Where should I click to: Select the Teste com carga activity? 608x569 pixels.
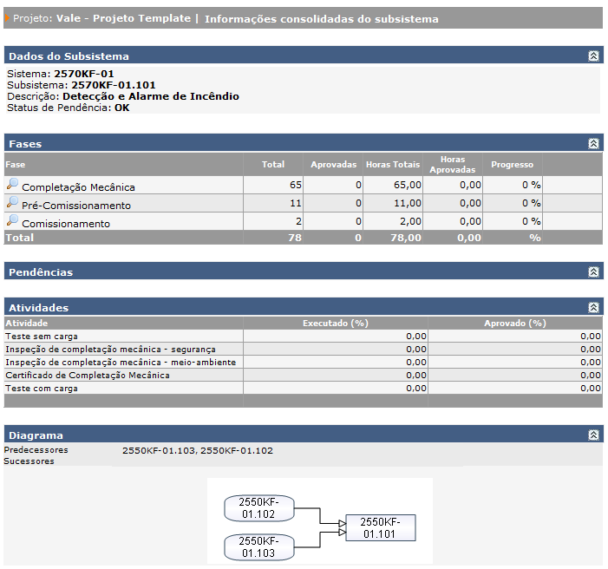pyautogui.click(x=42, y=389)
